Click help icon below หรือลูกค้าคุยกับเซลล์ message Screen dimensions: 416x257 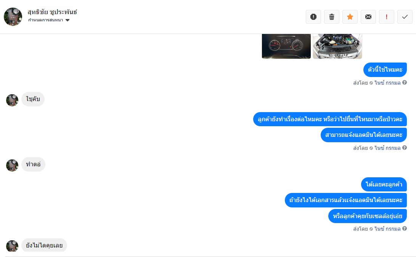[x=404, y=228]
